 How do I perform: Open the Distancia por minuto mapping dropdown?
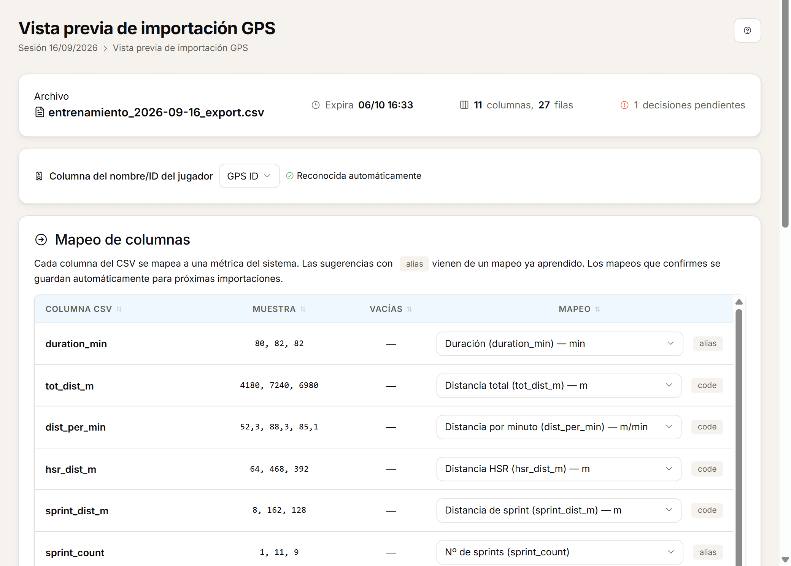[559, 427]
